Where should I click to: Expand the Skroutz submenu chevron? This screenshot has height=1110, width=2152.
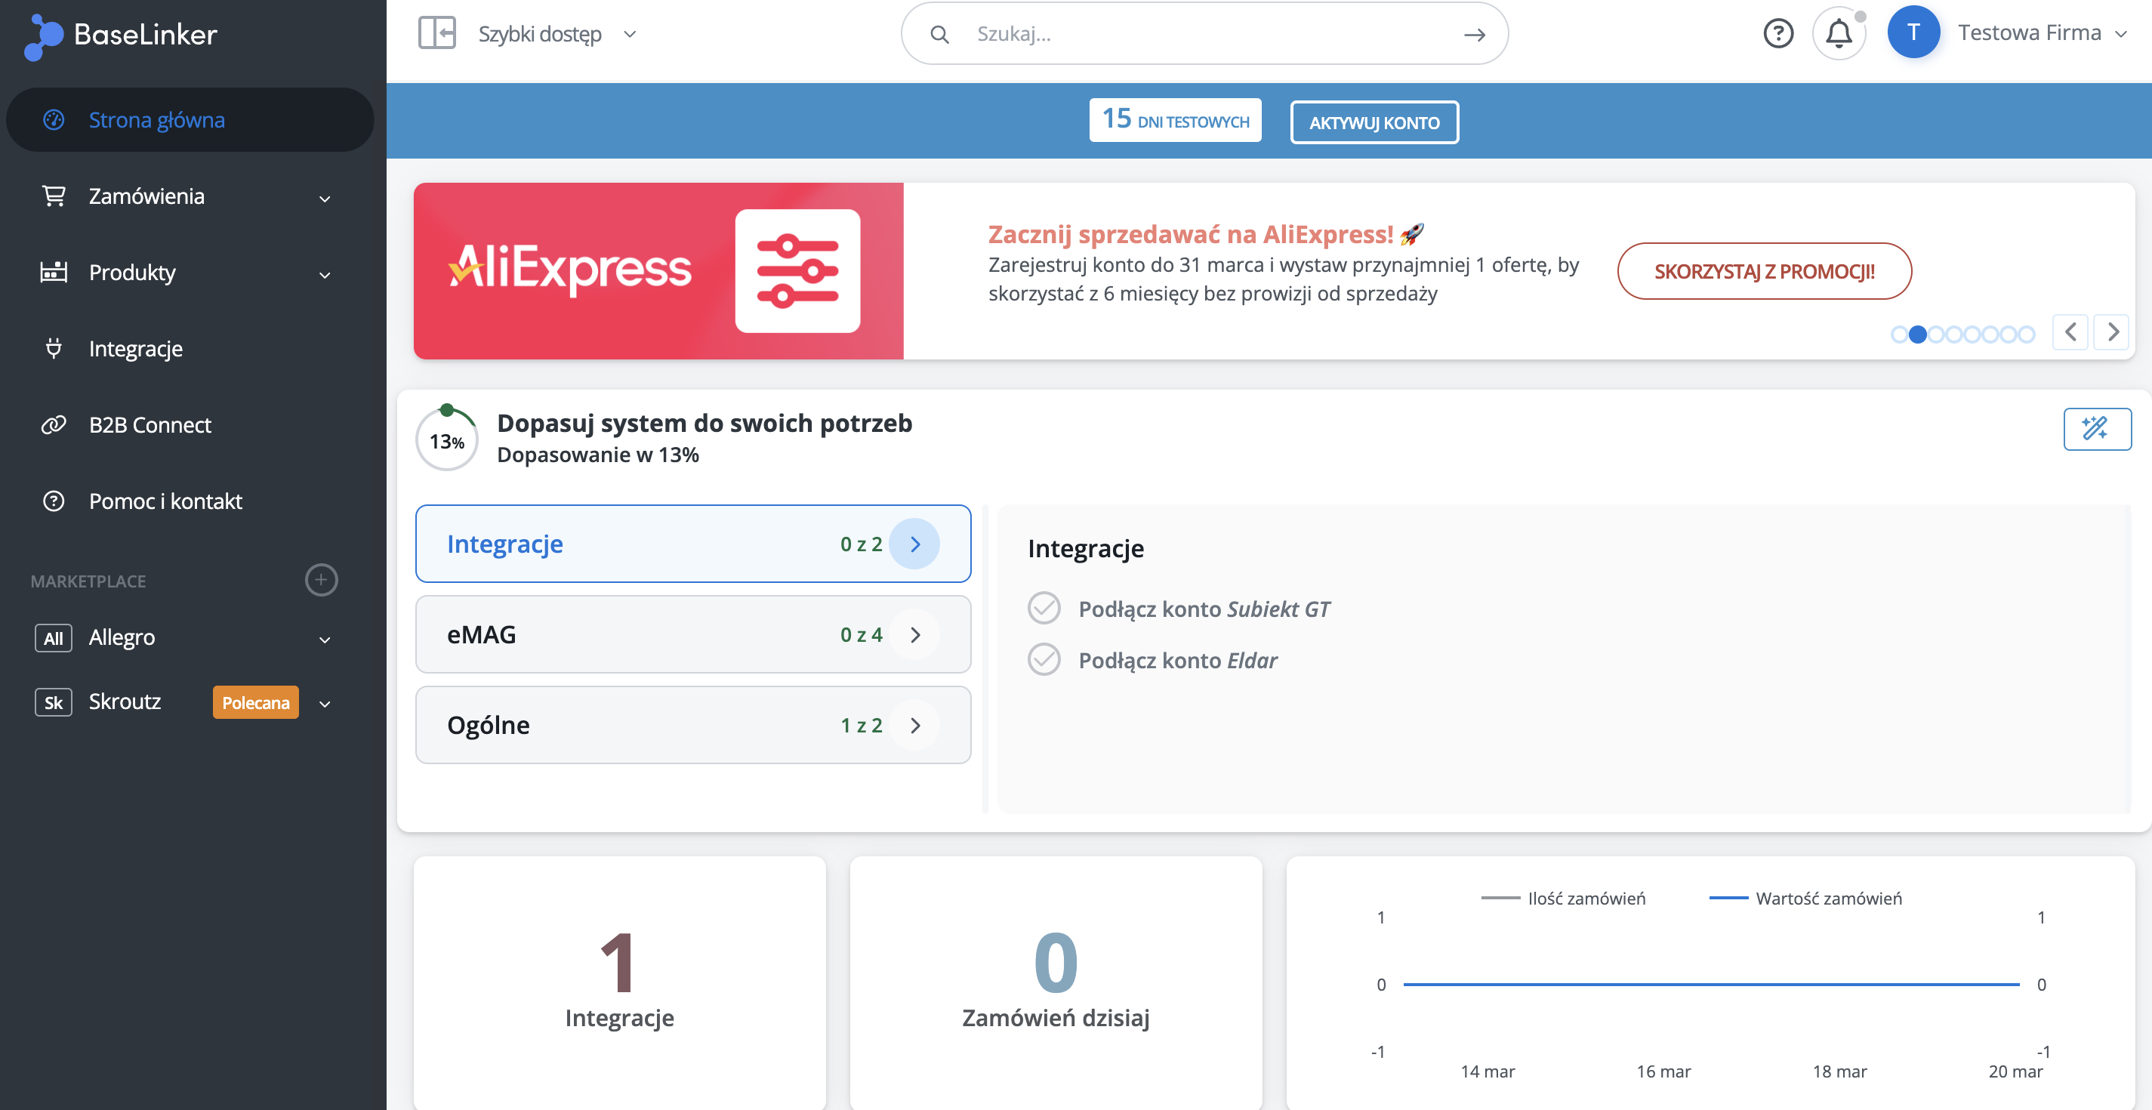pyautogui.click(x=325, y=704)
